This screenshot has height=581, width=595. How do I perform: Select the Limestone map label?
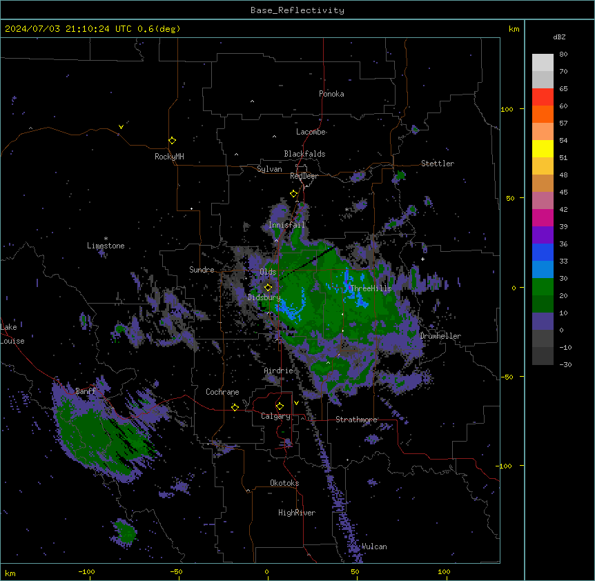106,246
